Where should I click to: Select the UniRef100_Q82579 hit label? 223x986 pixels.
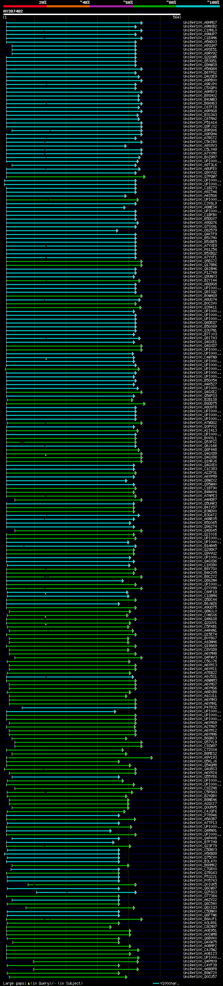click(200, 230)
